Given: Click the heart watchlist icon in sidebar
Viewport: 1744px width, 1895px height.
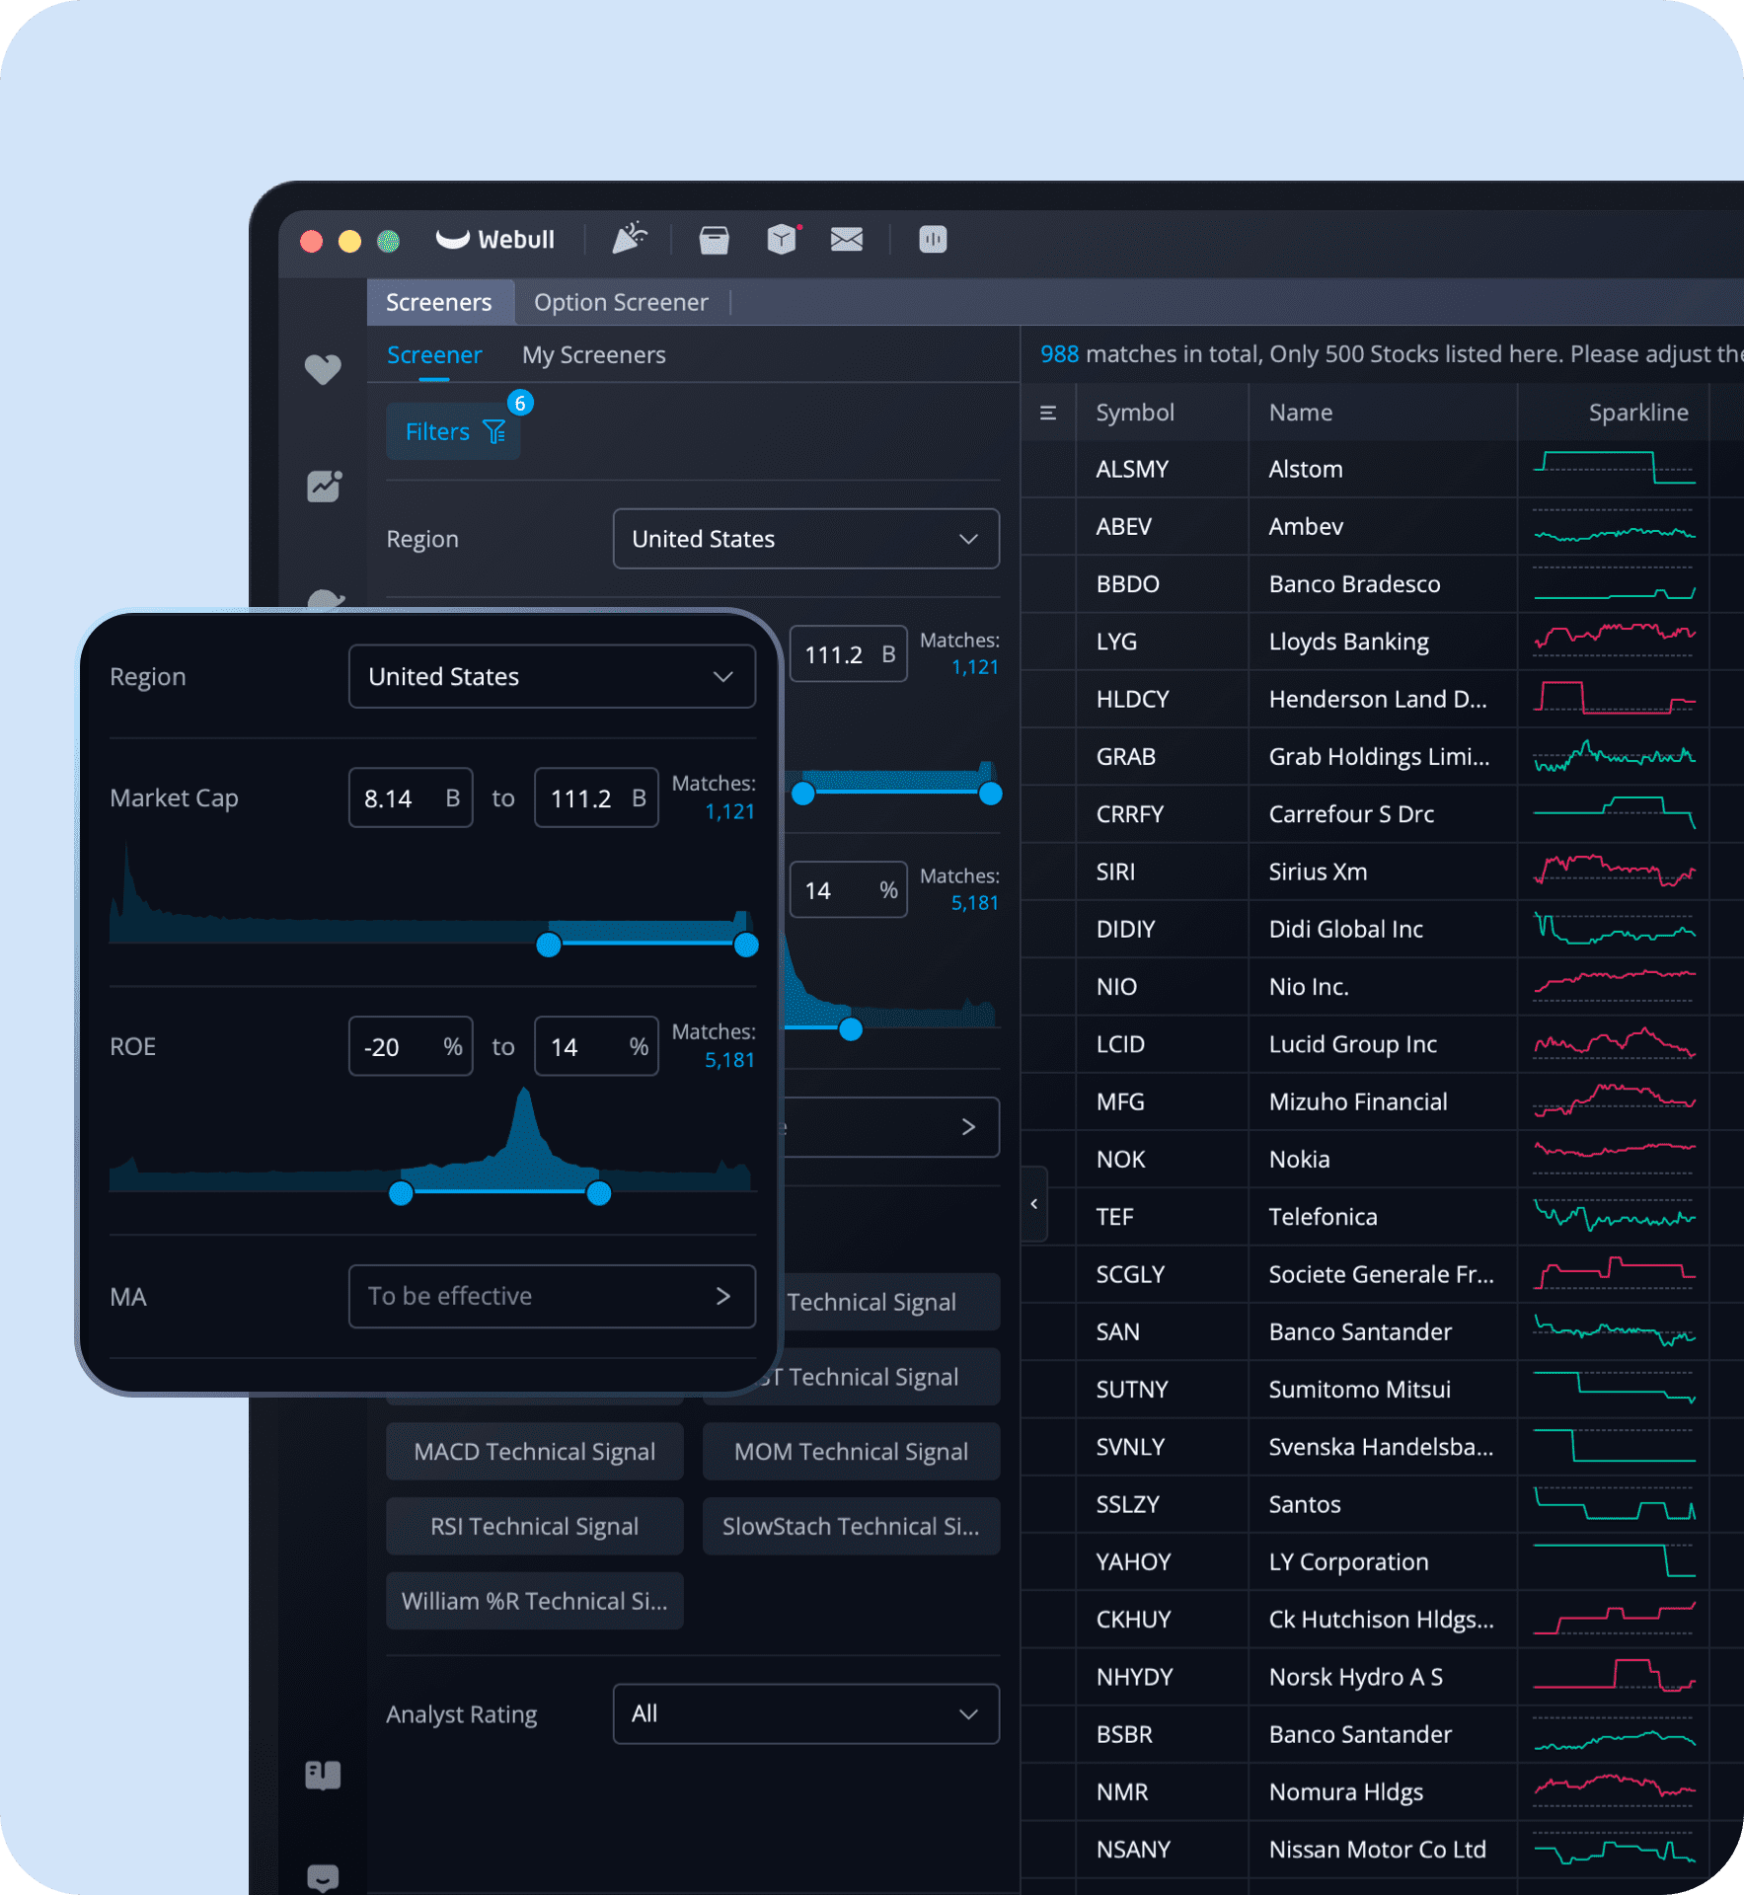Looking at the screenshot, I should [323, 369].
